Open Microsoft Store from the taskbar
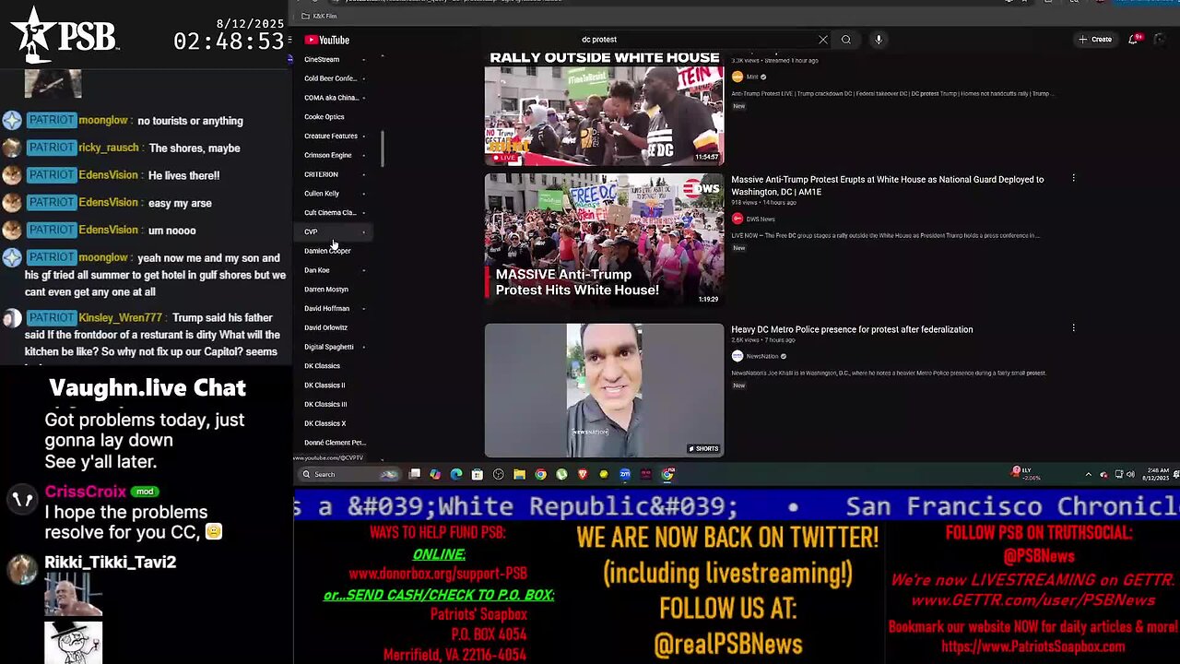Viewport: 1180px width, 664px height. [478, 474]
